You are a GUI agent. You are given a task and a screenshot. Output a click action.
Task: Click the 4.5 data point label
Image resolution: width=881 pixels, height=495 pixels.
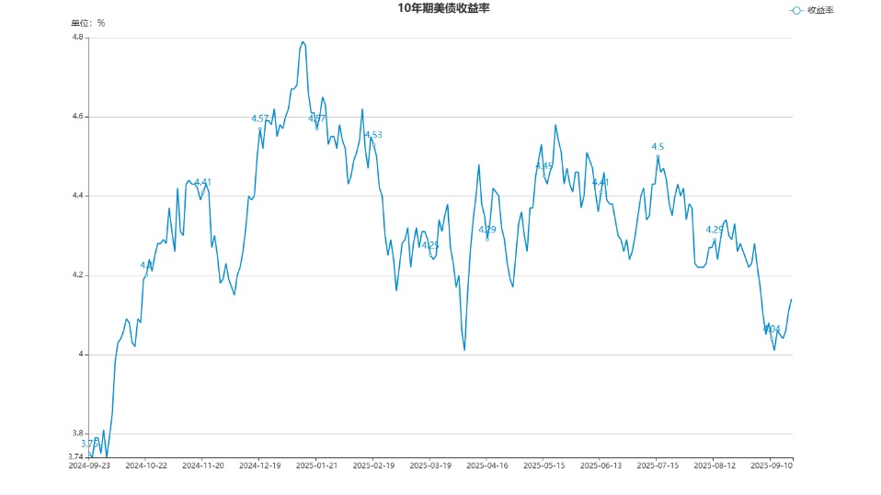(x=658, y=147)
